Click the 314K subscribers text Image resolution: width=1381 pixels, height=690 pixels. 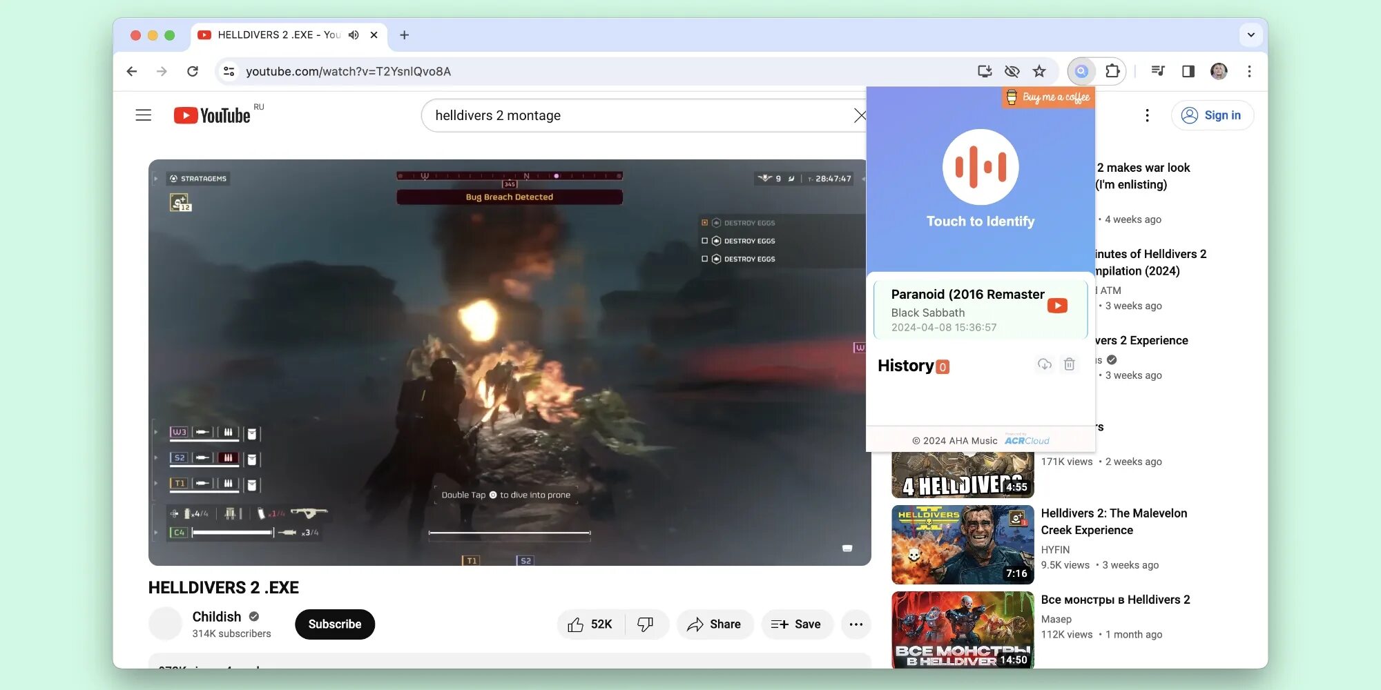tap(231, 633)
